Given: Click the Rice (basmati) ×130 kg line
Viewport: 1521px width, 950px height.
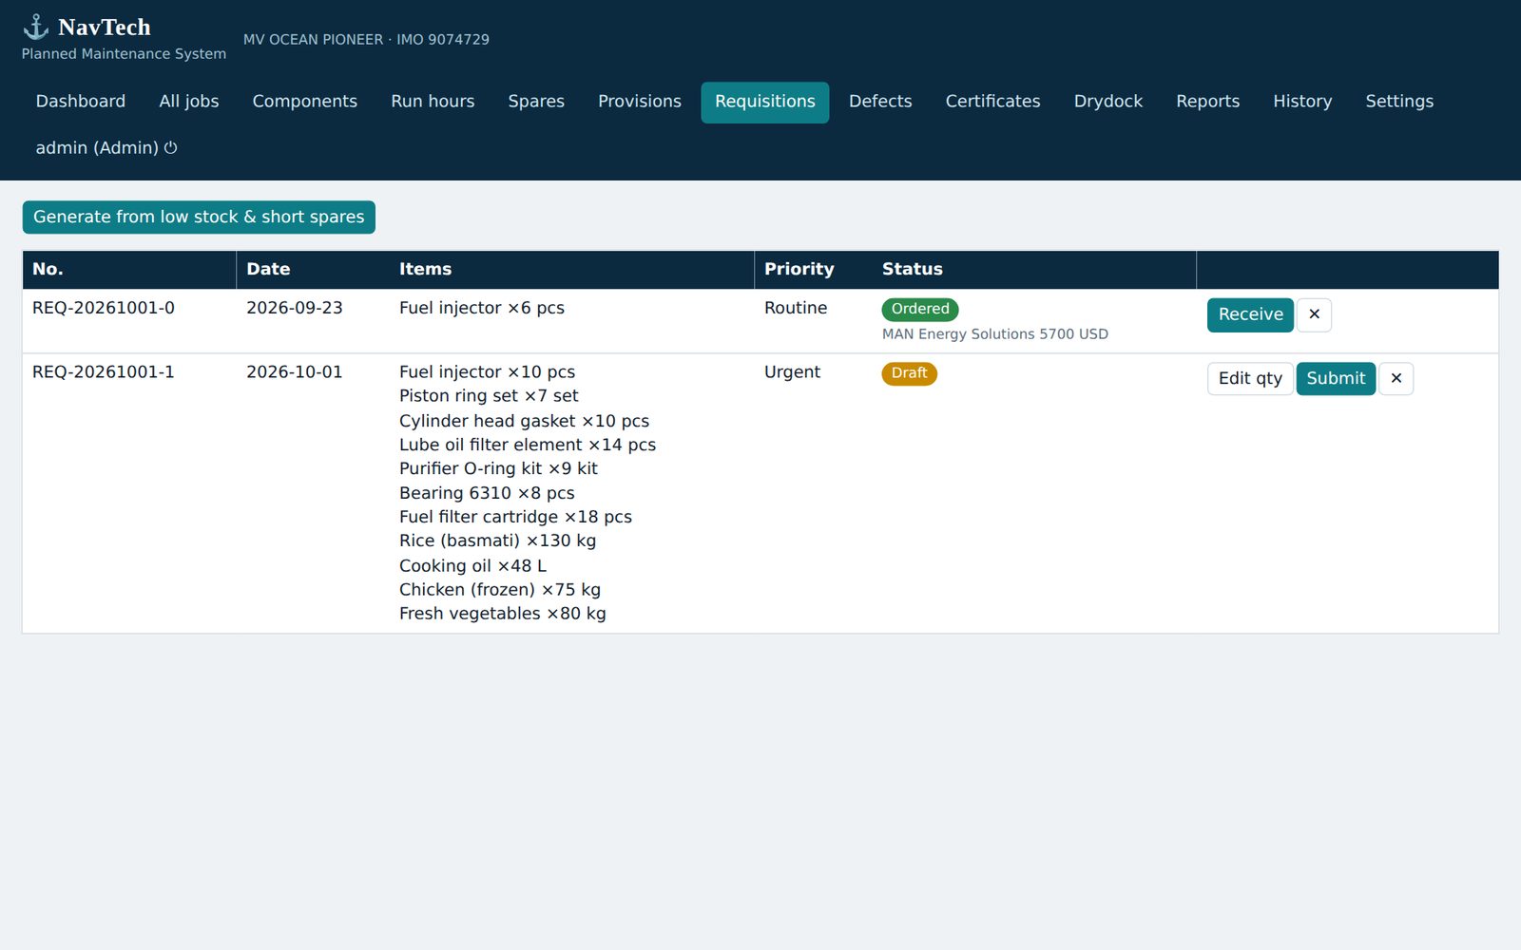Looking at the screenshot, I should coord(498,541).
